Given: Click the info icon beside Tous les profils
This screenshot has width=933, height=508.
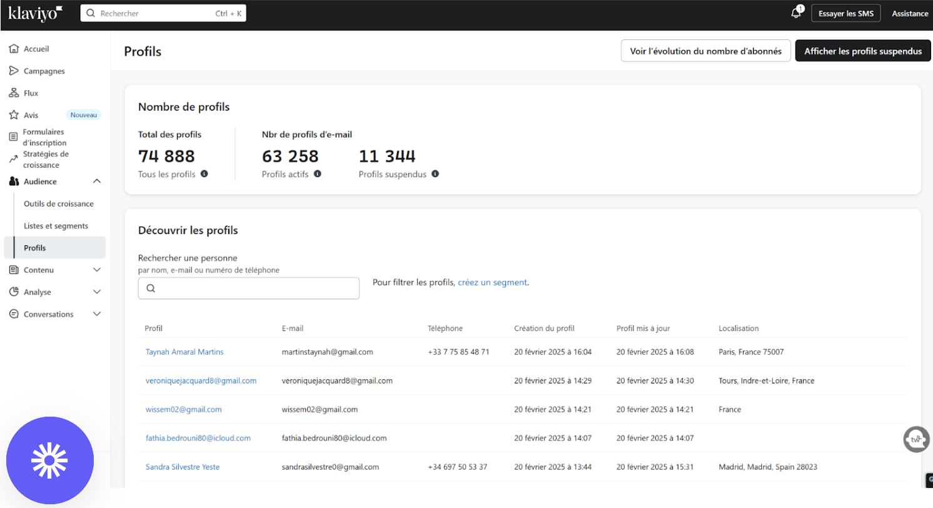Looking at the screenshot, I should 204,174.
